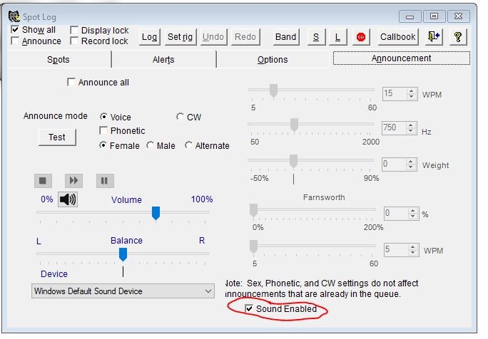Screen dimensions: 488x339
Task: Decrease the Farnsworth percent spinner
Action: click(x=412, y=216)
